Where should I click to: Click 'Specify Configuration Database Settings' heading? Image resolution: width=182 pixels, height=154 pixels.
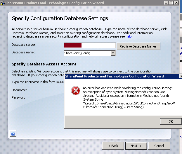60,18
